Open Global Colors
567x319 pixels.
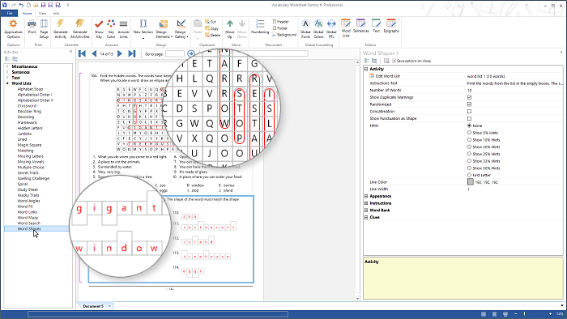318,29
